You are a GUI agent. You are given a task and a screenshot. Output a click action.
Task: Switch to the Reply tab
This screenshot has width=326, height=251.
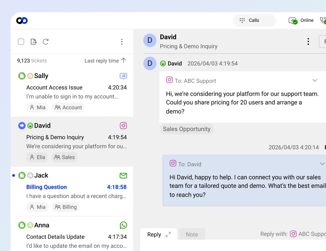pos(154,235)
